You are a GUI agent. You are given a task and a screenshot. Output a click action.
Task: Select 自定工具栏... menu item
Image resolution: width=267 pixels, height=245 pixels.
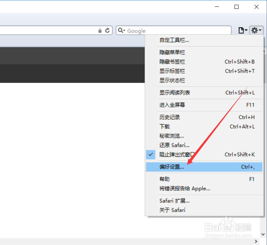pyautogui.click(x=204, y=40)
